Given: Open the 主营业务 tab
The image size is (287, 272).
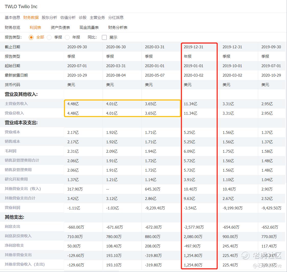Looking at the screenshot, I should [97, 18].
